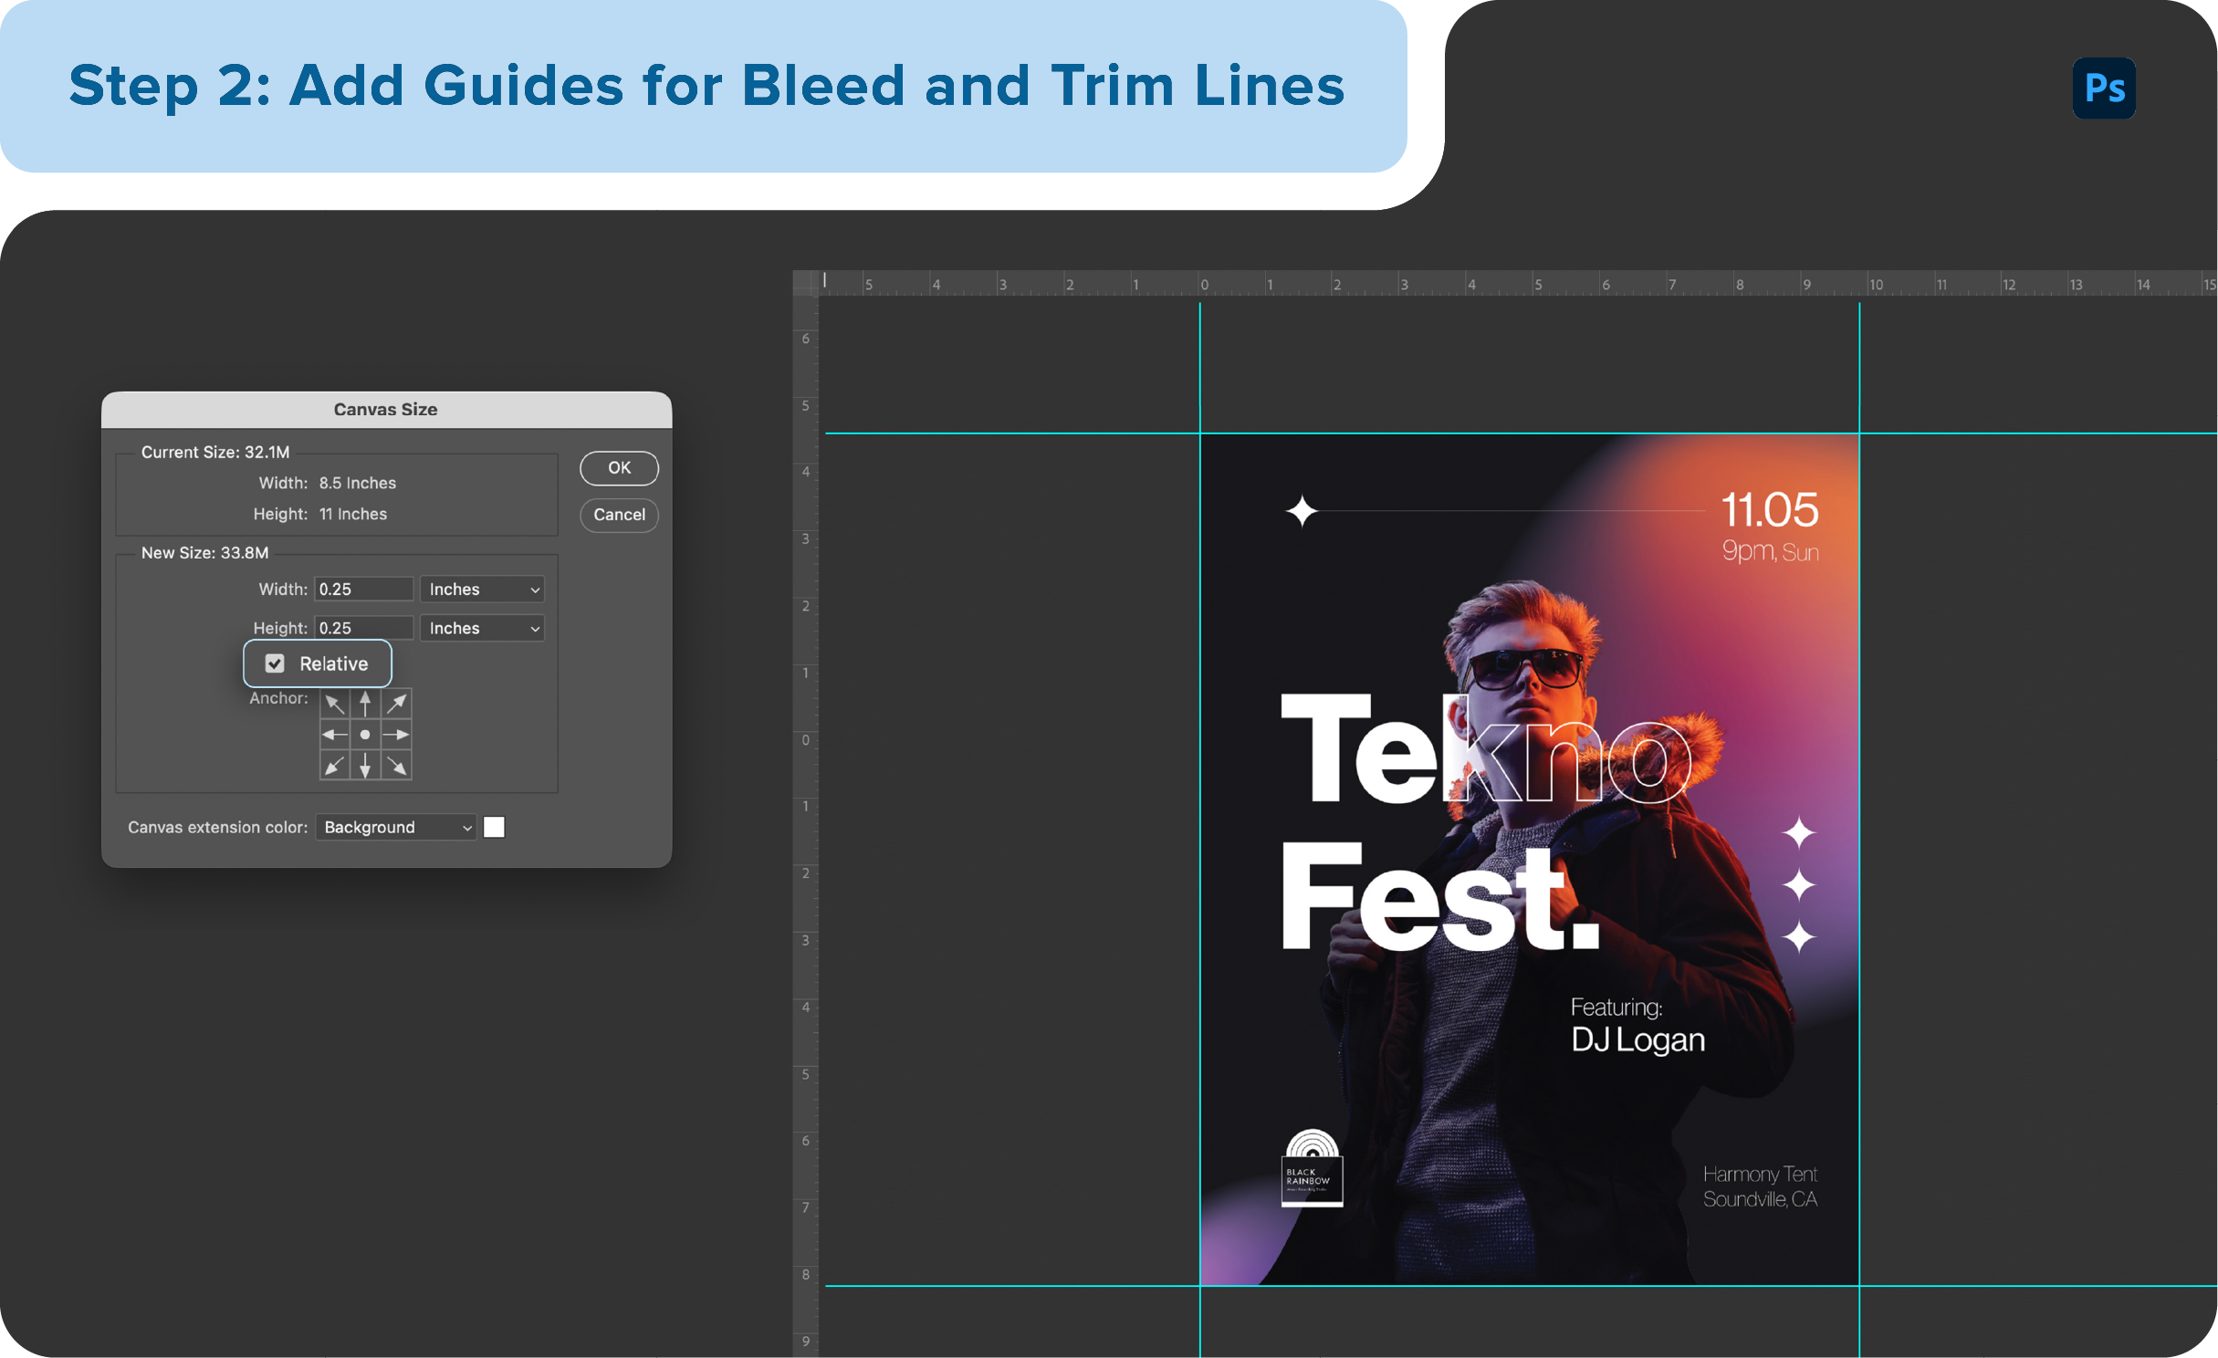This screenshot has height=1358, width=2218.
Task: Click the Cancel button
Action: pos(618,515)
